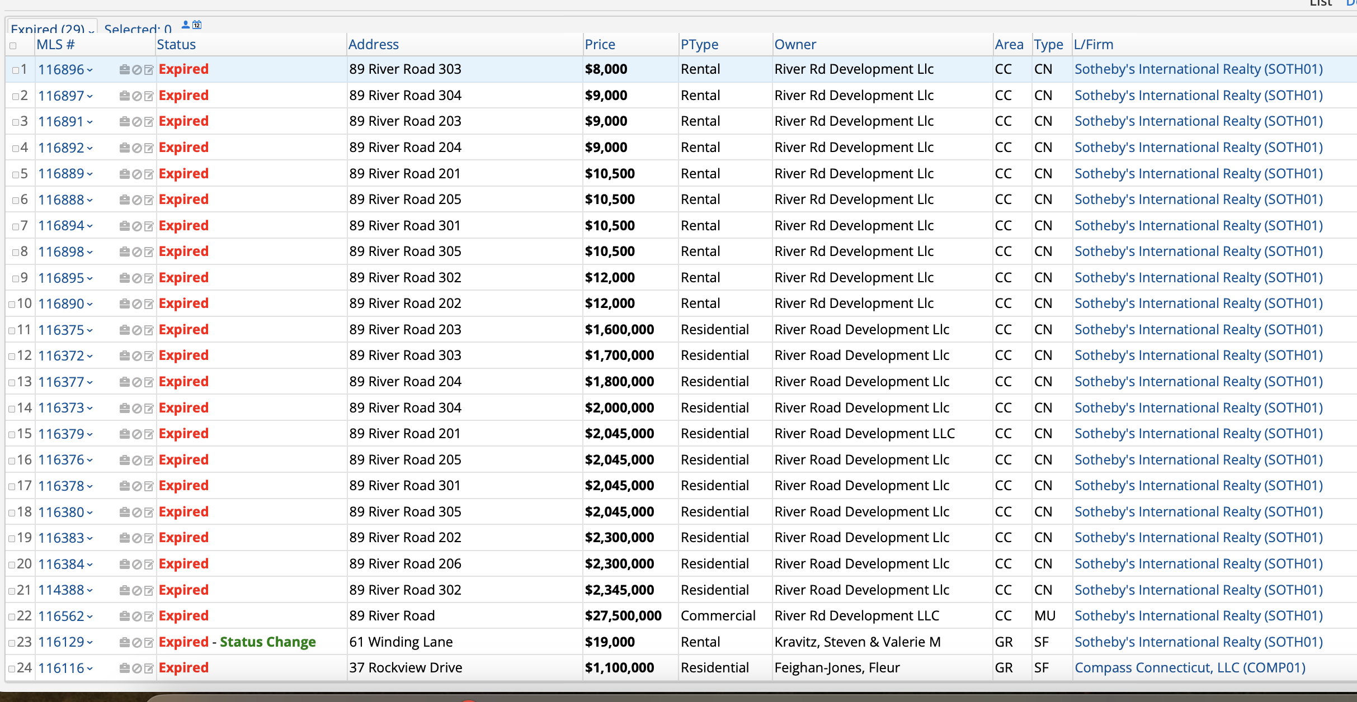Click edit icon on listing 116562

coord(149,616)
